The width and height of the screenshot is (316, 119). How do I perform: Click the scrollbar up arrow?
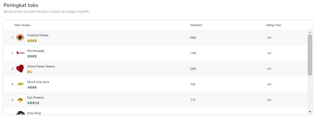click(310, 32)
